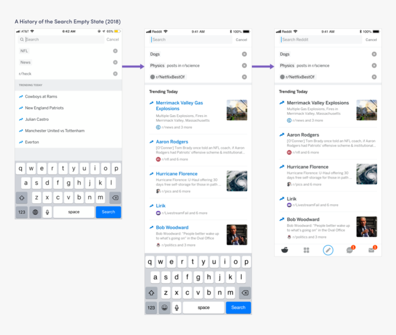Open inbox mail tab with badge
Viewport: 396px width, 335px height.
pos(372,250)
